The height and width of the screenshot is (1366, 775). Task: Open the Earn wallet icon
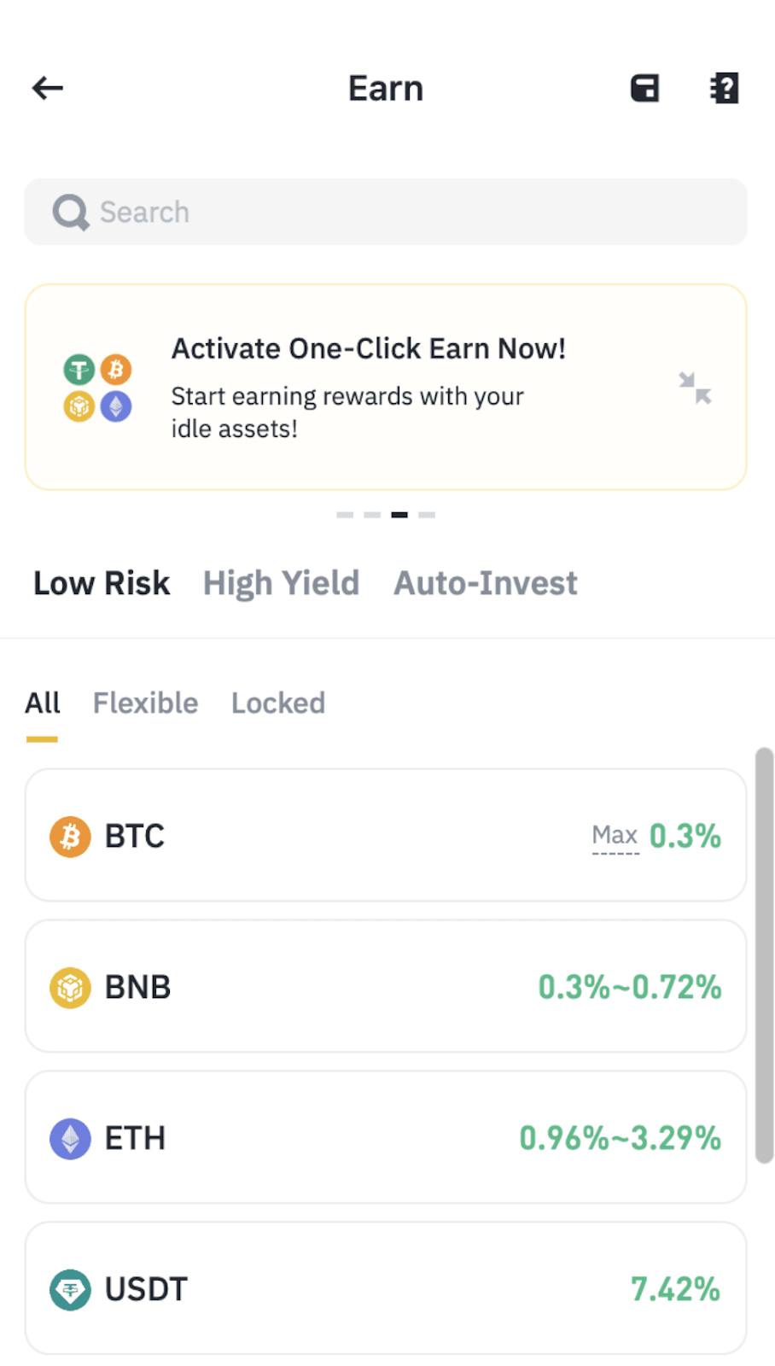(644, 88)
